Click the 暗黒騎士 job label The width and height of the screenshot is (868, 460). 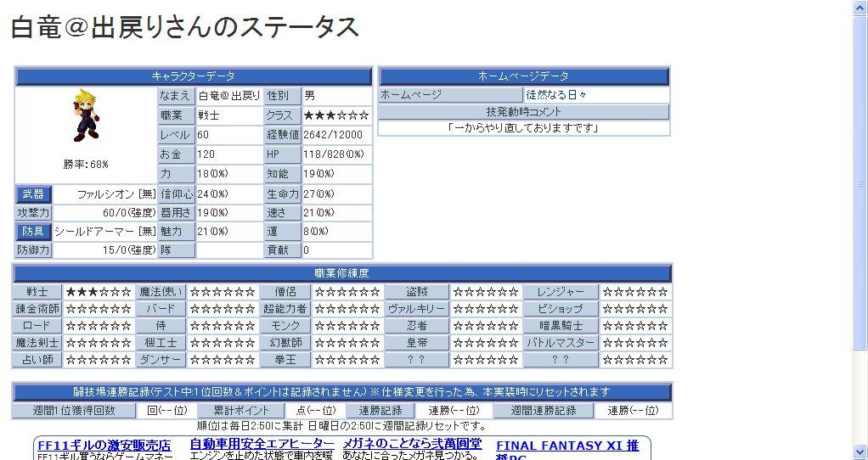coord(561,326)
